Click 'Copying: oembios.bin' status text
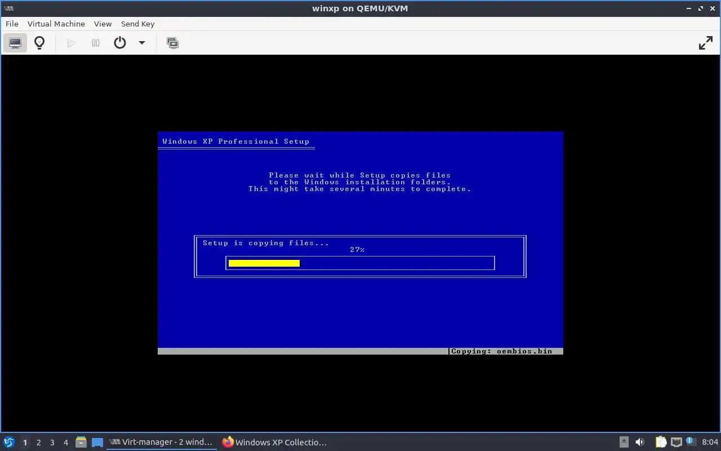721x451 pixels. coord(501,351)
